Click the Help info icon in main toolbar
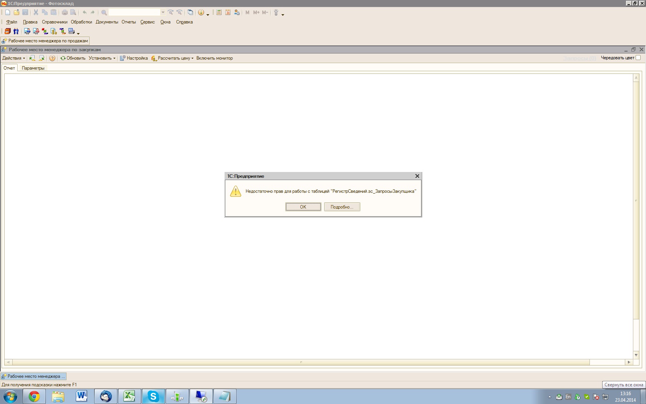646x404 pixels. tap(201, 13)
